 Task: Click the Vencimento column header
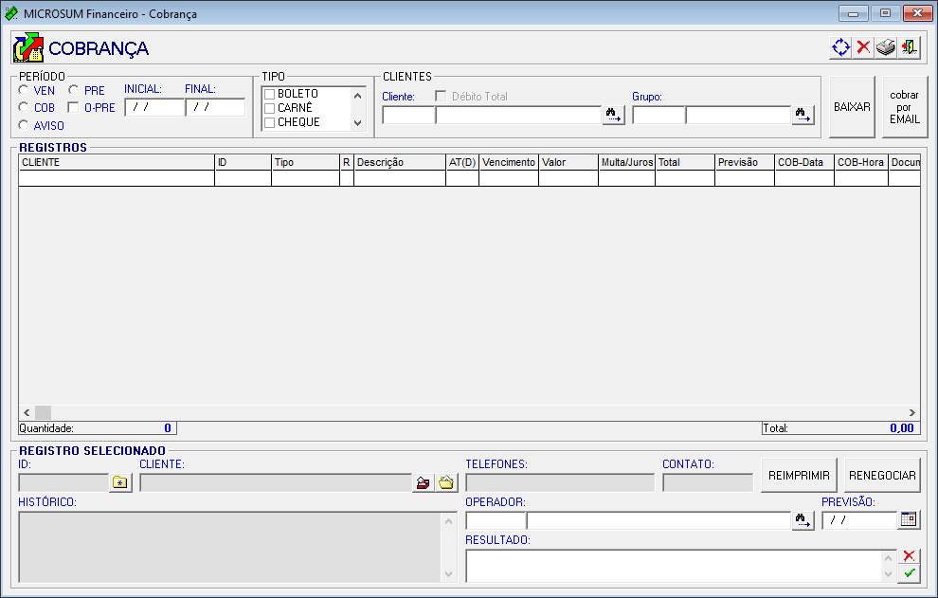coord(509,162)
